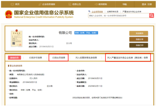This screenshot has height=107, width=156.
Task: Click the pencil icon beside 企业信息填报
Action: 40,4
